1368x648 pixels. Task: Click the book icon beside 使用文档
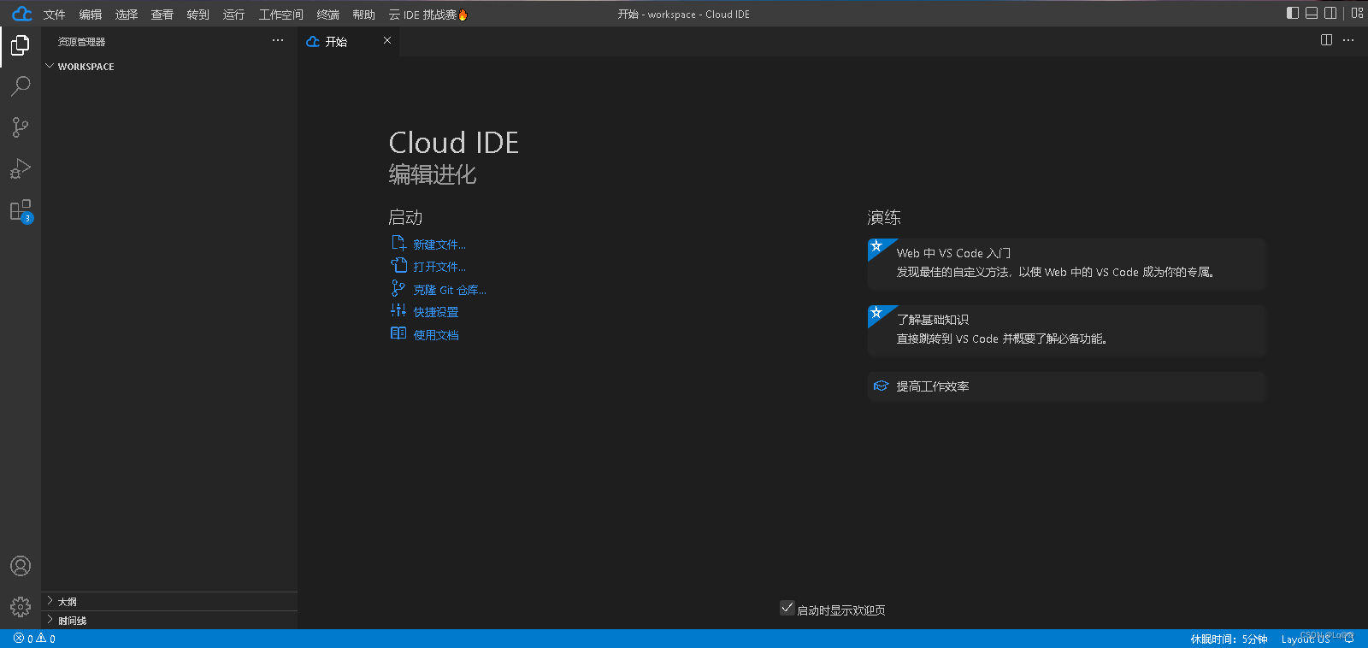coord(398,333)
